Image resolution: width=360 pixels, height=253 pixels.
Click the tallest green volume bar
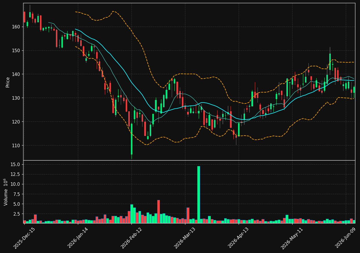click(199, 194)
